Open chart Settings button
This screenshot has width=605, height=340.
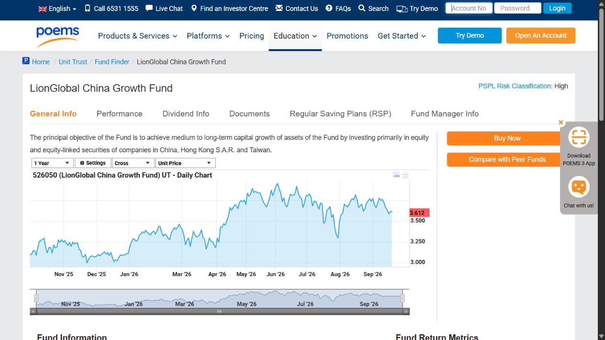coord(93,163)
